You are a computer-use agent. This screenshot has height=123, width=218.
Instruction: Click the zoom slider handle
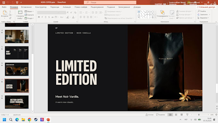199,115
